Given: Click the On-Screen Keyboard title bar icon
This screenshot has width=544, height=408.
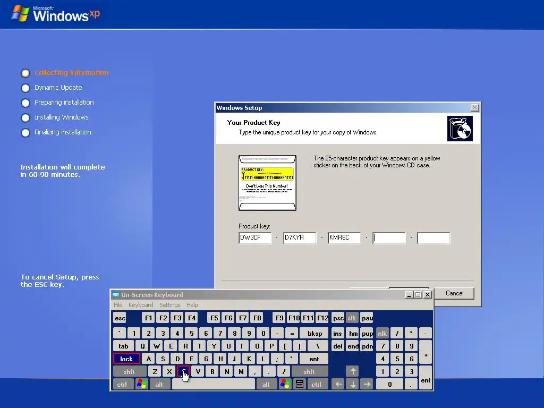Looking at the screenshot, I should point(116,294).
